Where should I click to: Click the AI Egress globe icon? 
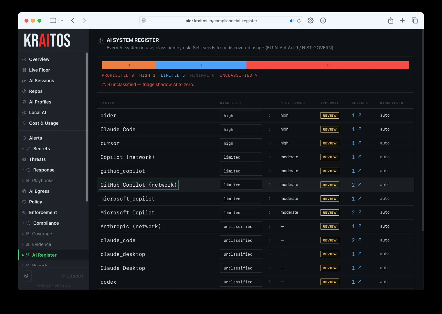(x=24, y=191)
